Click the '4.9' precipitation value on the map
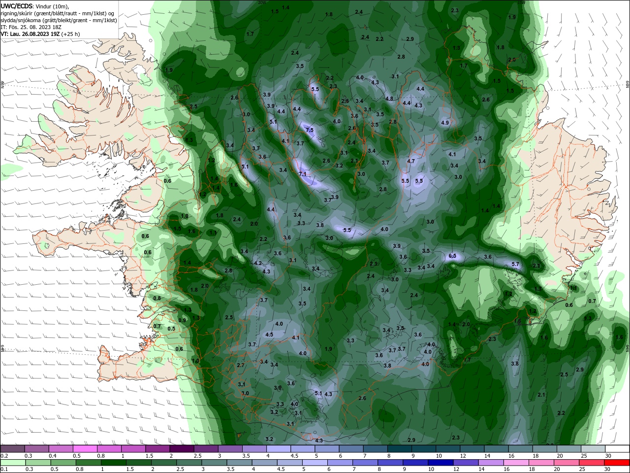 click(445, 122)
